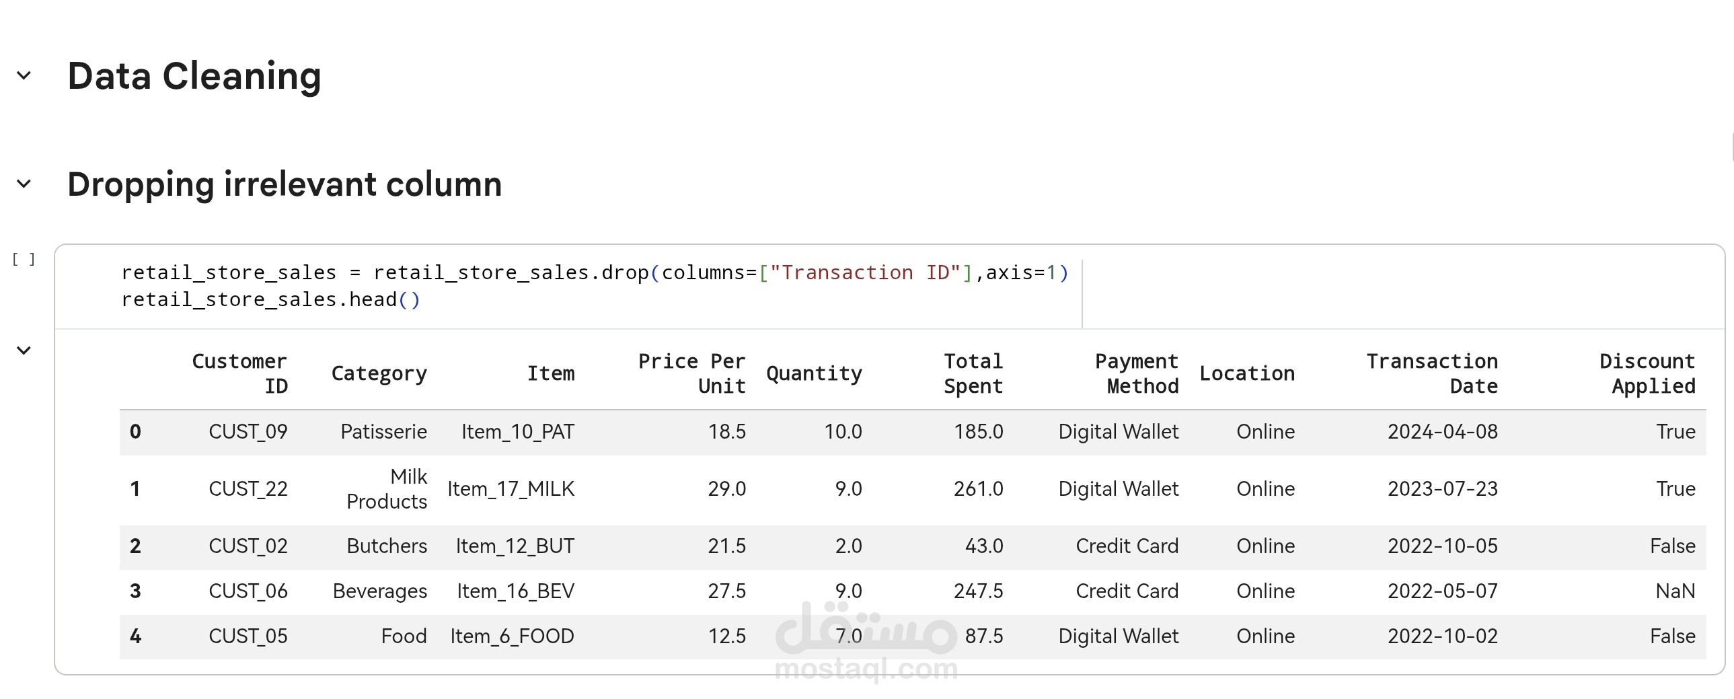The width and height of the screenshot is (1734, 699).
Task: Select cell Item_12_BUT
Action: pyautogui.click(x=516, y=546)
